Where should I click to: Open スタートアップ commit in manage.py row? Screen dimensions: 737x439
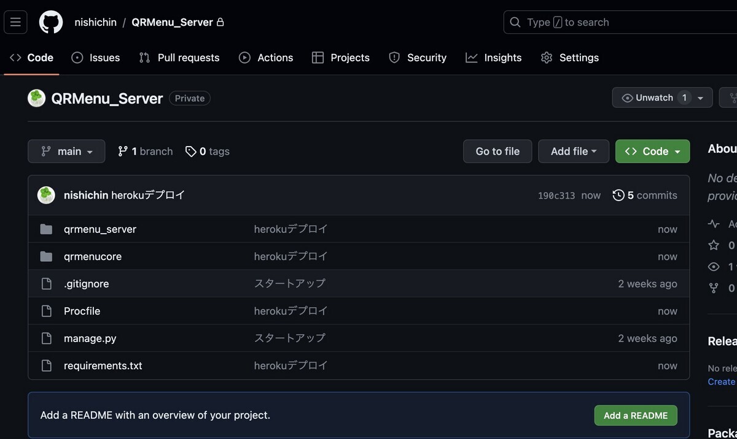290,338
